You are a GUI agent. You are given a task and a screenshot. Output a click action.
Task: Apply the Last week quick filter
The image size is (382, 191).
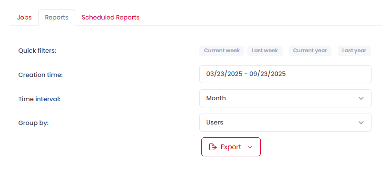264,50
